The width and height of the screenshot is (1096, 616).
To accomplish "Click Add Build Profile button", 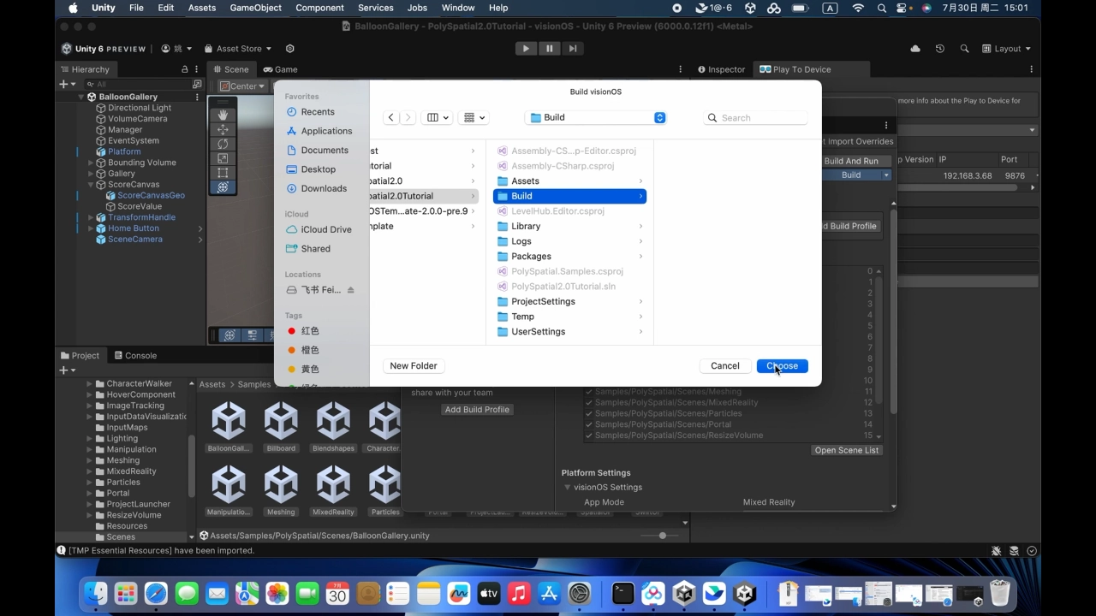I will coord(477,410).
